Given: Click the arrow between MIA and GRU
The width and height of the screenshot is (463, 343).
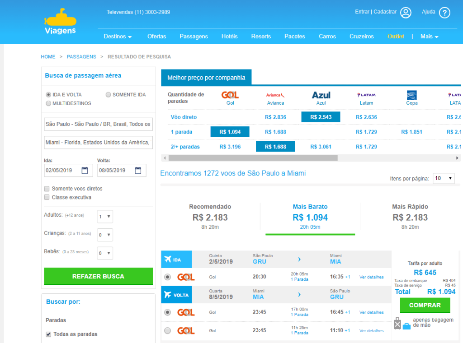Looking at the screenshot, I should tap(299, 295).
